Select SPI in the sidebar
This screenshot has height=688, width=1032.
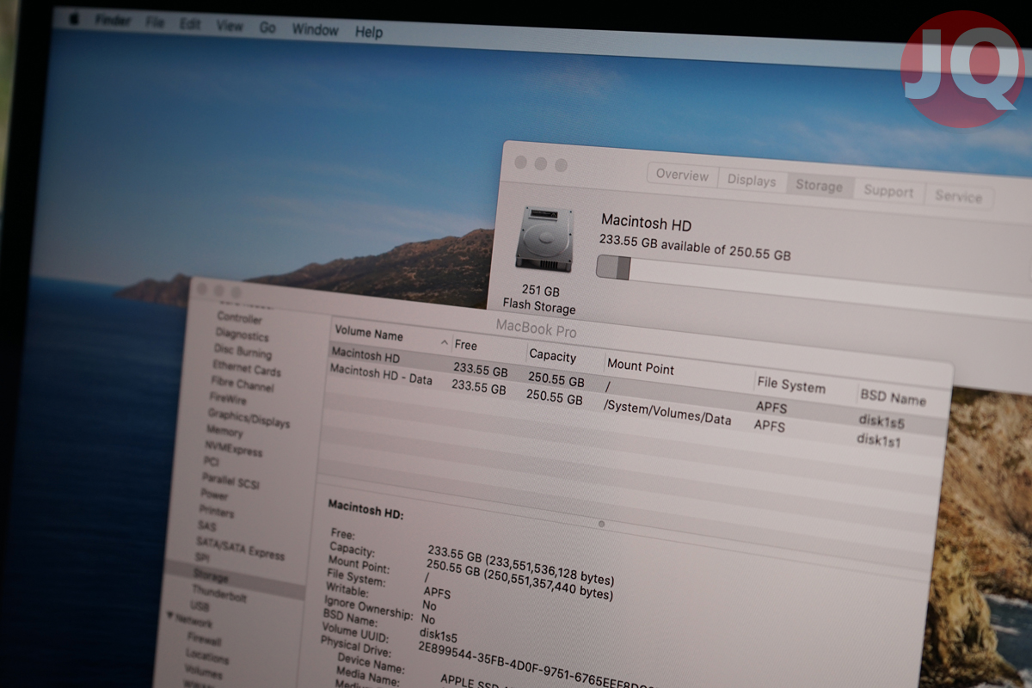tap(202, 558)
